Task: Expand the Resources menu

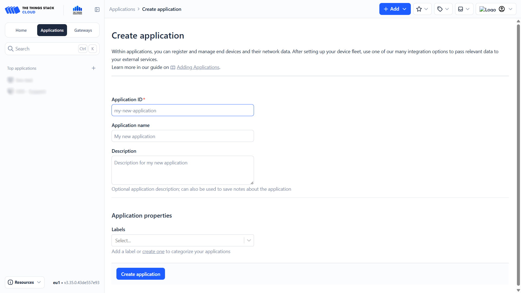Action: (24, 282)
